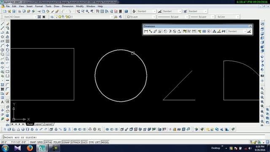Select the Rectangle drawing tool

[x=3, y=41]
